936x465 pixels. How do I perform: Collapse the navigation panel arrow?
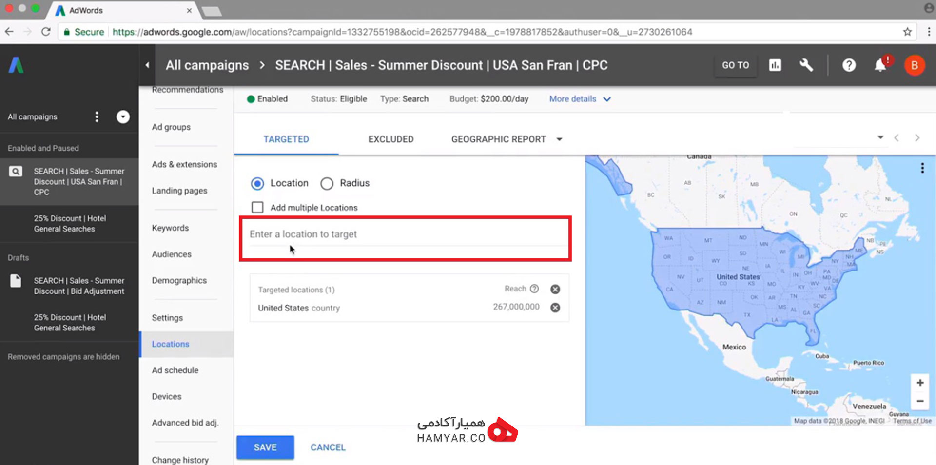[x=147, y=65]
